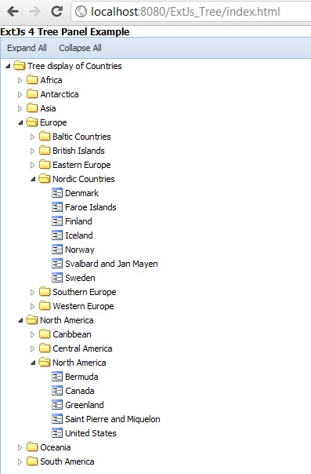Image resolution: width=311 pixels, height=474 pixels.
Task: Select the Bermuda tree row text
Action: pos(81,377)
